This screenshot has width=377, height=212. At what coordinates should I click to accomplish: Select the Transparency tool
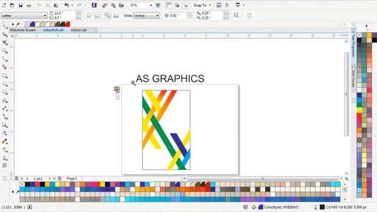click(x=5, y=133)
